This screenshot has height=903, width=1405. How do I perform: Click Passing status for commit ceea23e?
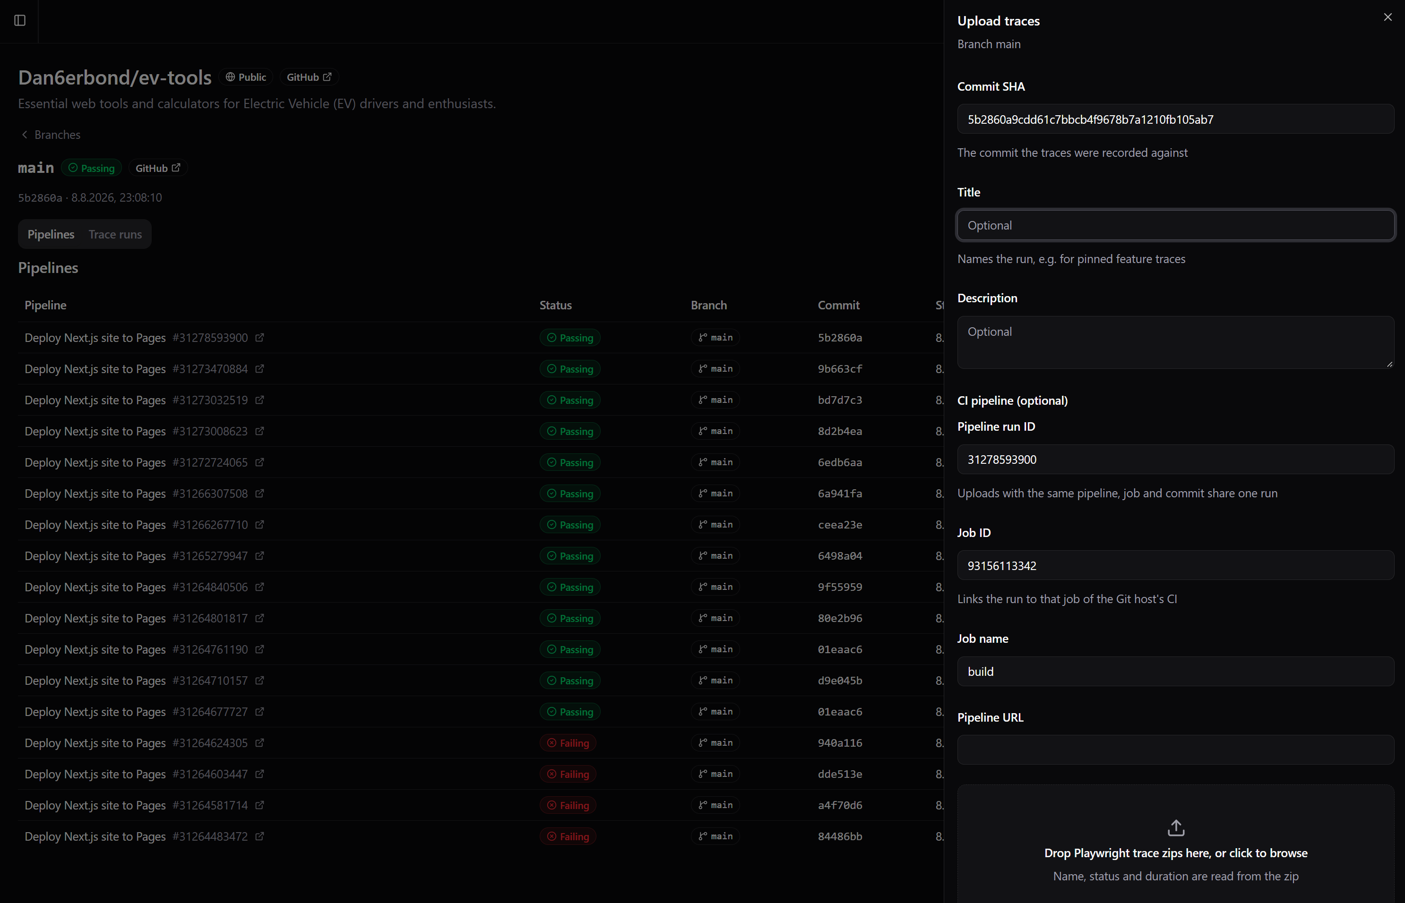tap(569, 525)
